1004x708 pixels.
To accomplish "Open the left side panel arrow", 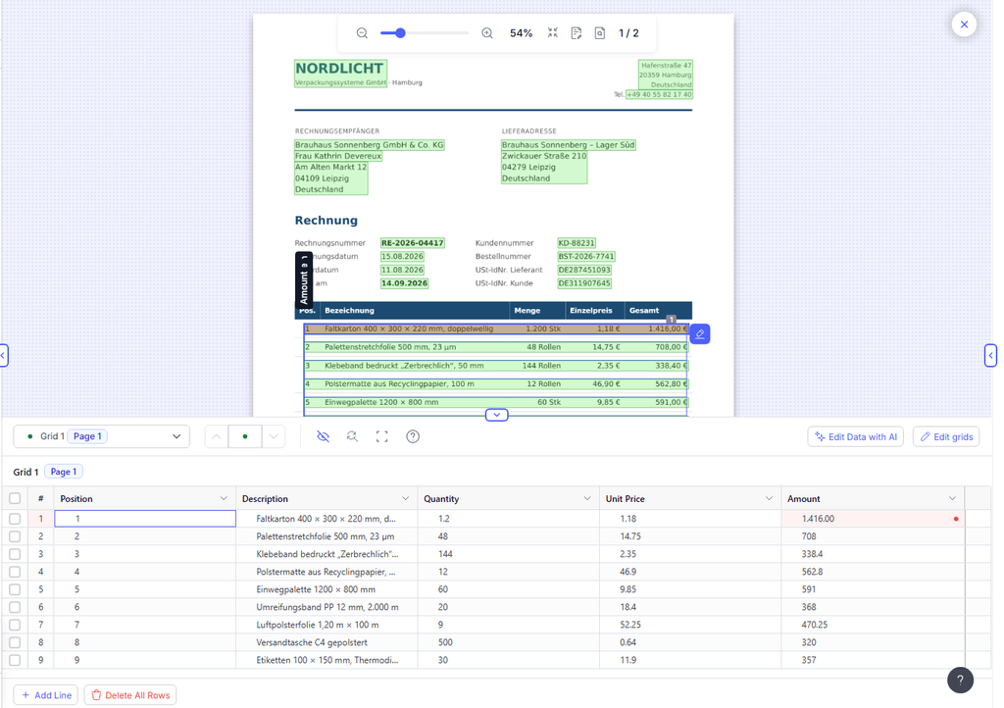I will click(x=4, y=355).
